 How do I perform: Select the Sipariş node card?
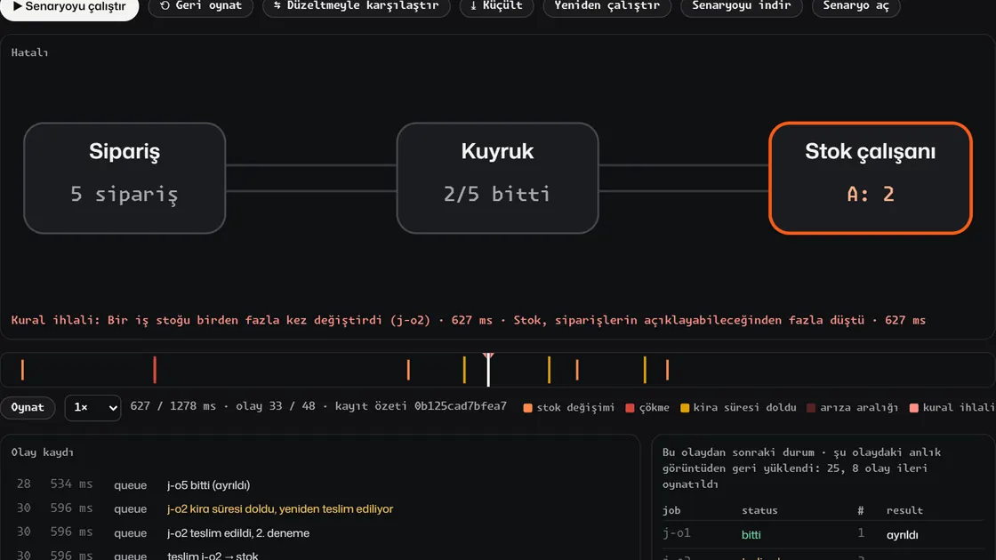click(x=124, y=178)
